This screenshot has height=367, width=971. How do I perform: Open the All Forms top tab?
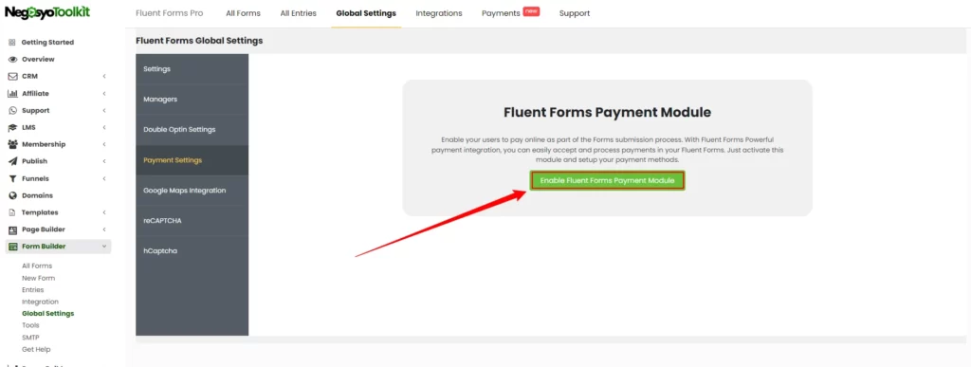[243, 13]
